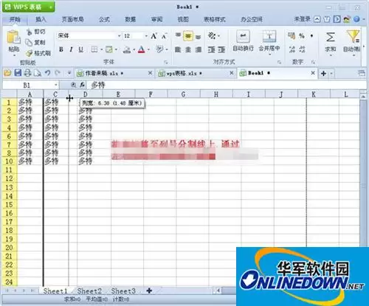Toggle top vertical alignment

coord(179,36)
